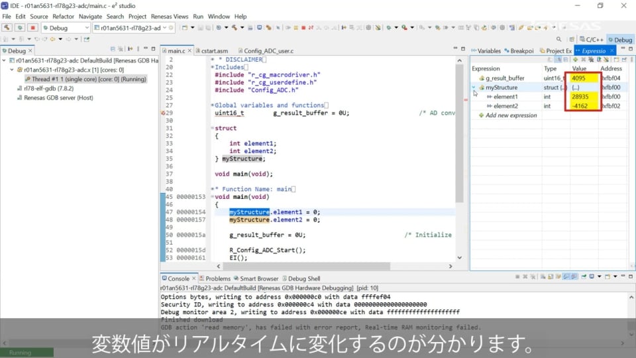The height and width of the screenshot is (358, 636).
Task: Toggle breakpoint marker at line 29
Action: pos(163,113)
